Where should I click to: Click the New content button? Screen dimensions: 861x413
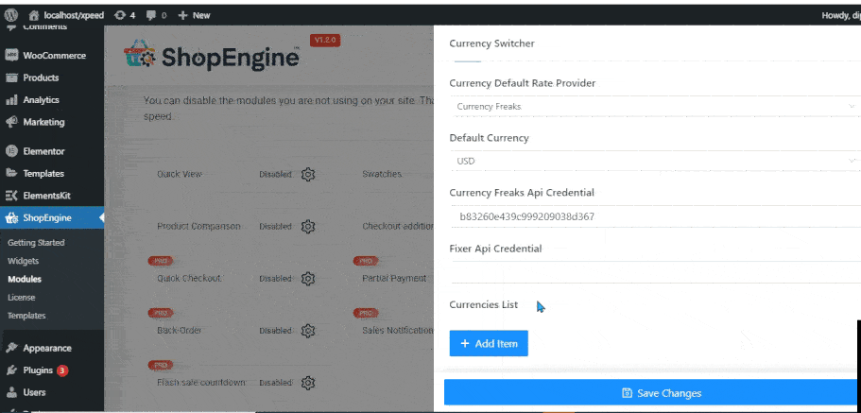point(195,15)
